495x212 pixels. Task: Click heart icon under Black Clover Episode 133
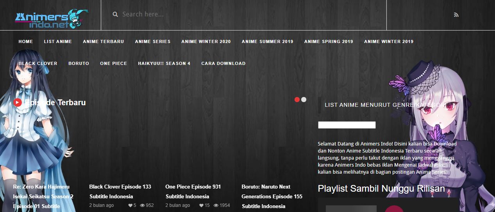coord(130,205)
